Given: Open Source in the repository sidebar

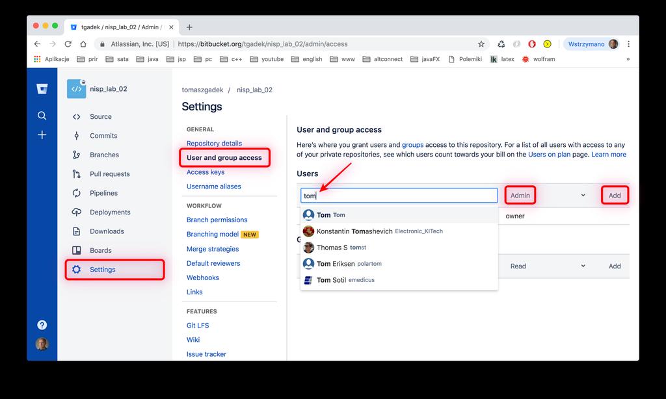Looking at the screenshot, I should (101, 117).
